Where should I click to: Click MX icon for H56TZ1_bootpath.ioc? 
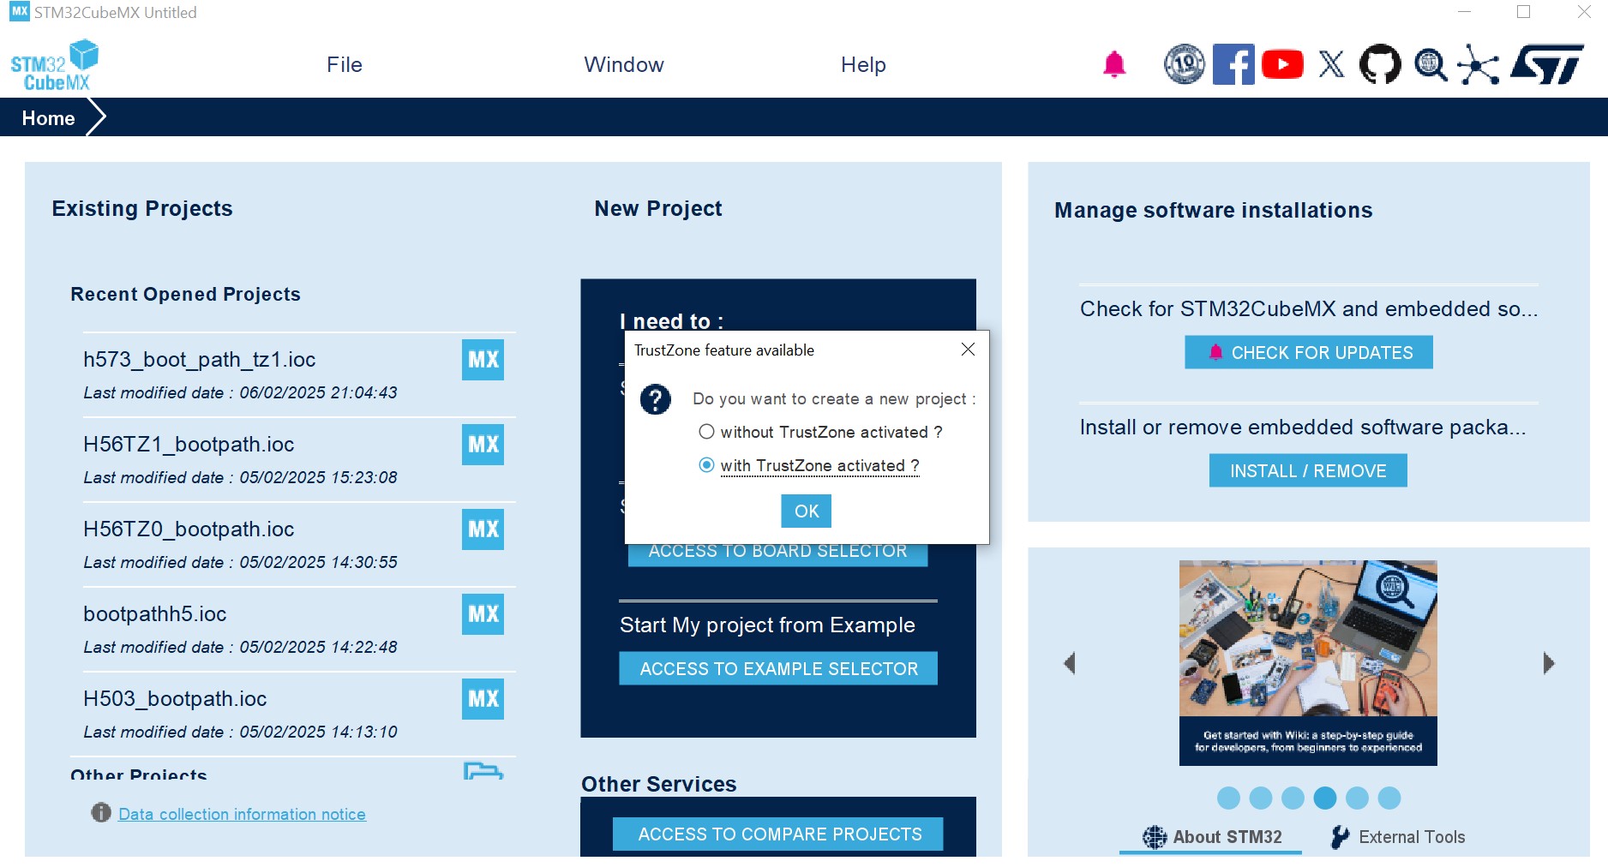click(x=483, y=445)
